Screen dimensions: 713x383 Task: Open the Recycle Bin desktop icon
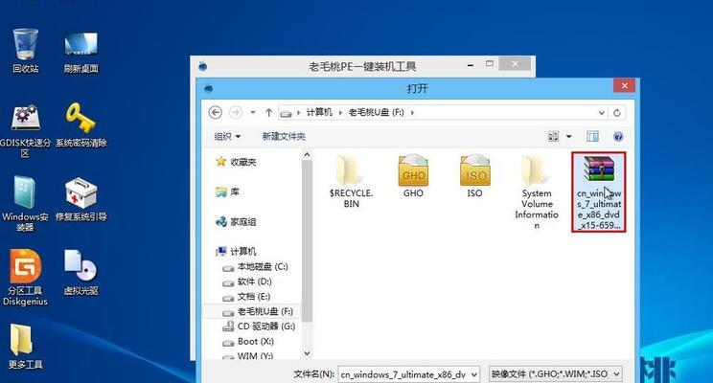pos(26,50)
